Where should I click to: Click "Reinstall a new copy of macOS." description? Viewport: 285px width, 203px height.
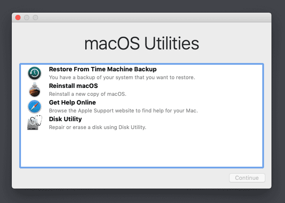pos(87,94)
